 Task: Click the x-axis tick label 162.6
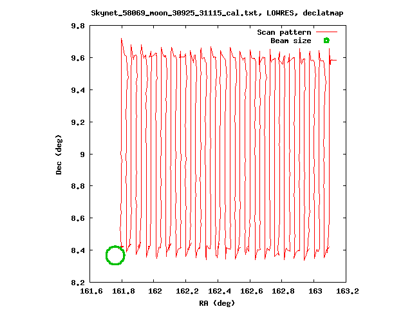[x=252, y=291]
